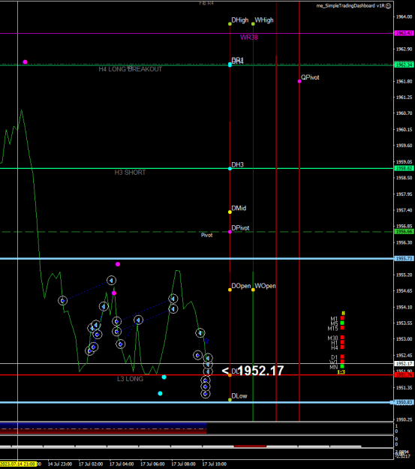Select the WHigh green square marker

pos(253,24)
